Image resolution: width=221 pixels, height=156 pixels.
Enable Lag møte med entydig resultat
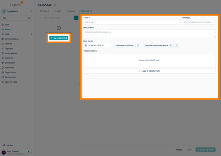pos(175,45)
